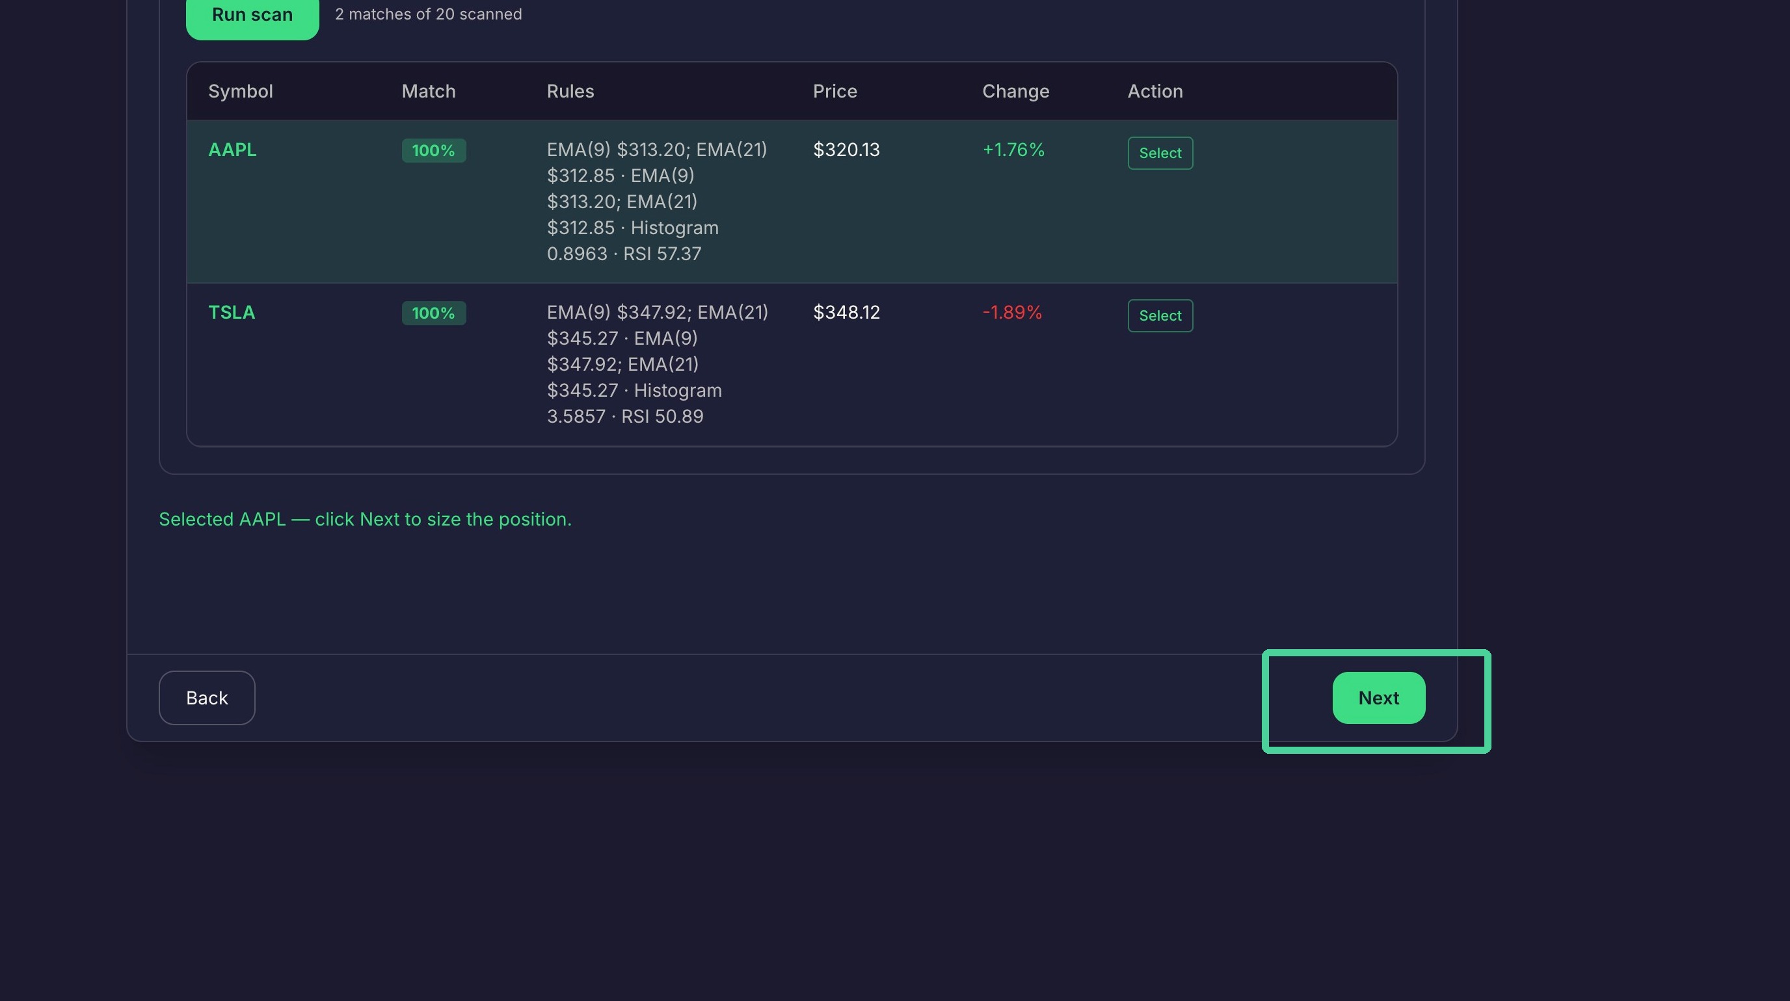Image resolution: width=1790 pixels, height=1001 pixels.
Task: Click the Selected AAPL status message
Action: point(365,519)
